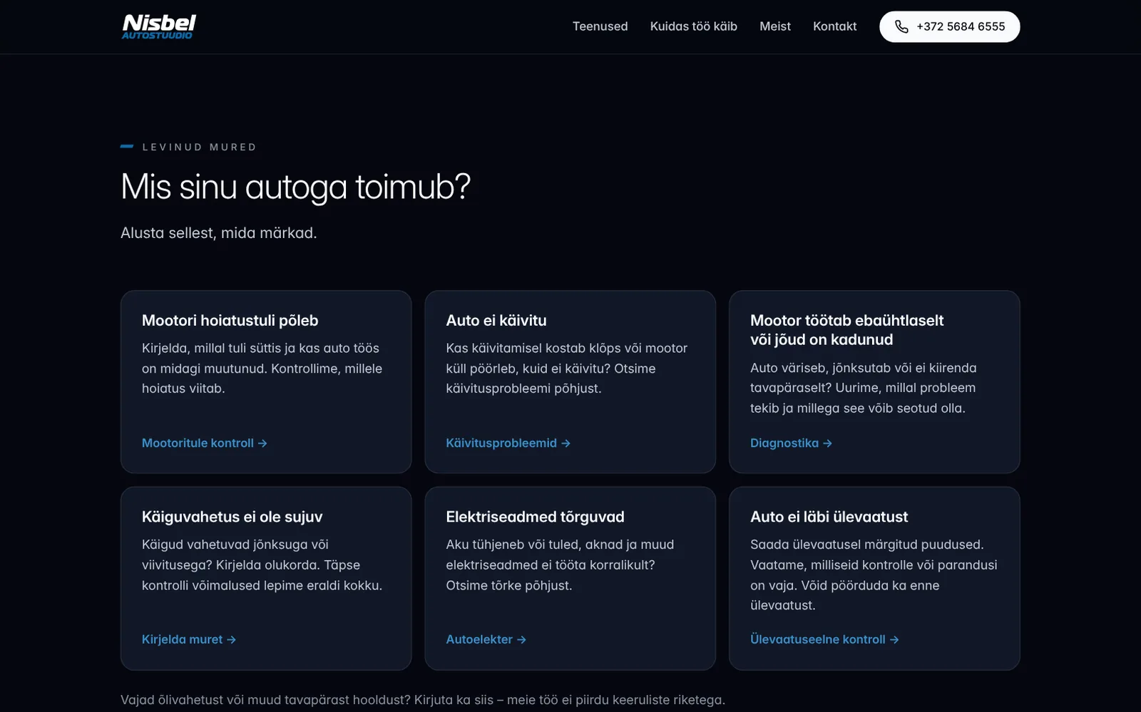Click the Auto ei läbi ülevaatust heading

(829, 517)
